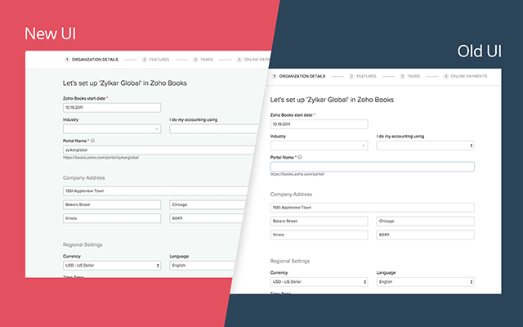Image resolution: width=523 pixels, height=327 pixels.
Task: Click the "Old UI" title text
Action: click(480, 52)
